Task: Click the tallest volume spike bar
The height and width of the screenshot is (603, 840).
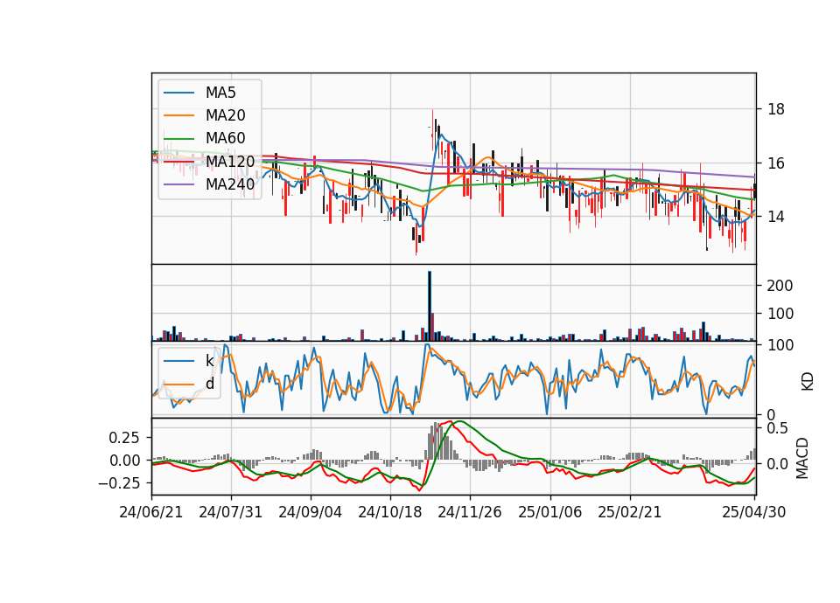Action: click(x=430, y=306)
